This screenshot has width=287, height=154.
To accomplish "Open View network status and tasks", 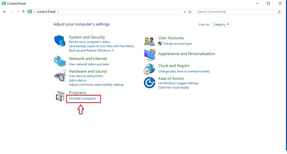I will [89, 64].
